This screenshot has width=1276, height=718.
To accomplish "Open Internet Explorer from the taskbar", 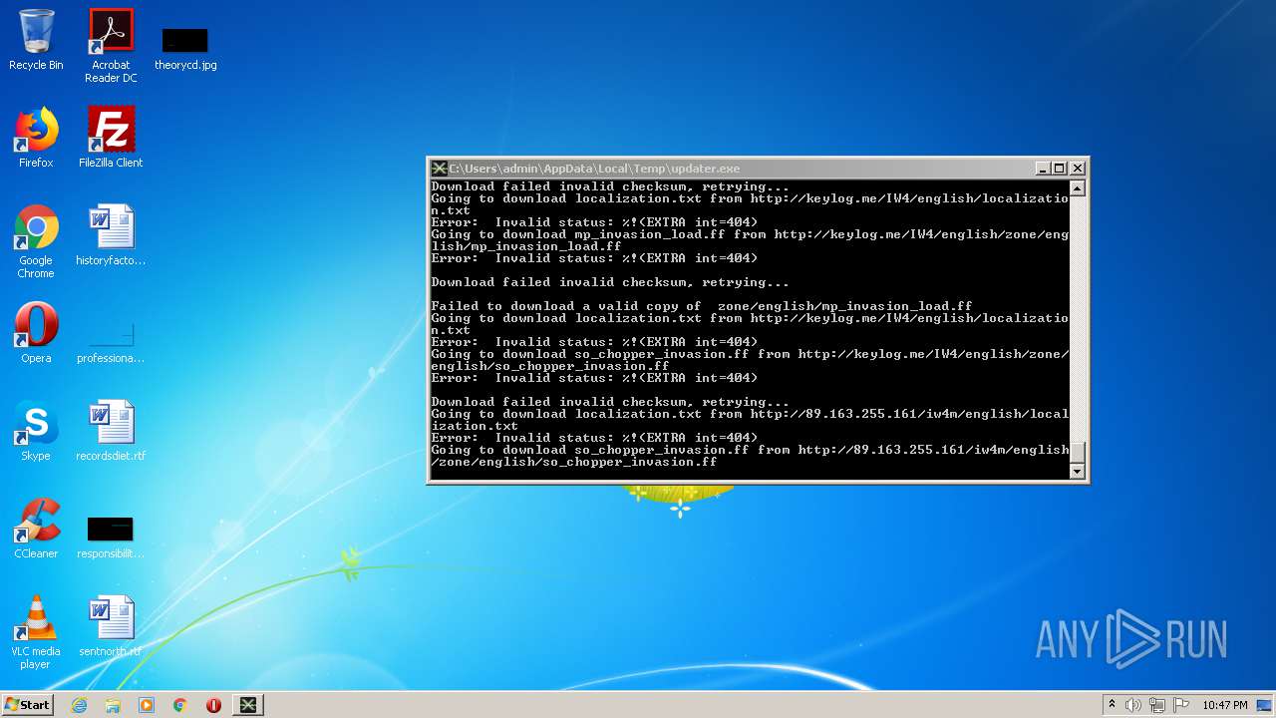I will 79,705.
